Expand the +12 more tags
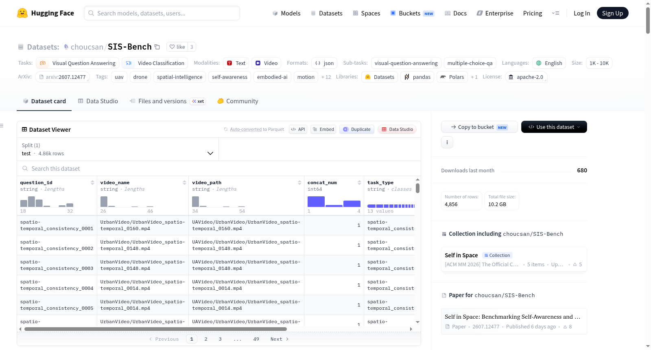Screen dimensions: 651x350 [x=326, y=77]
